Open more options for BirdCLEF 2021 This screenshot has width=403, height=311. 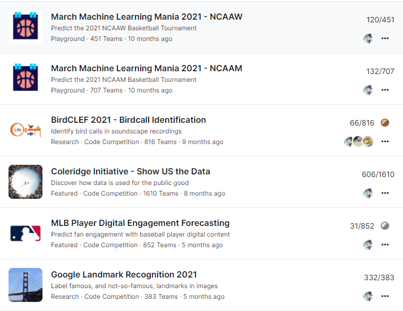pos(385,141)
